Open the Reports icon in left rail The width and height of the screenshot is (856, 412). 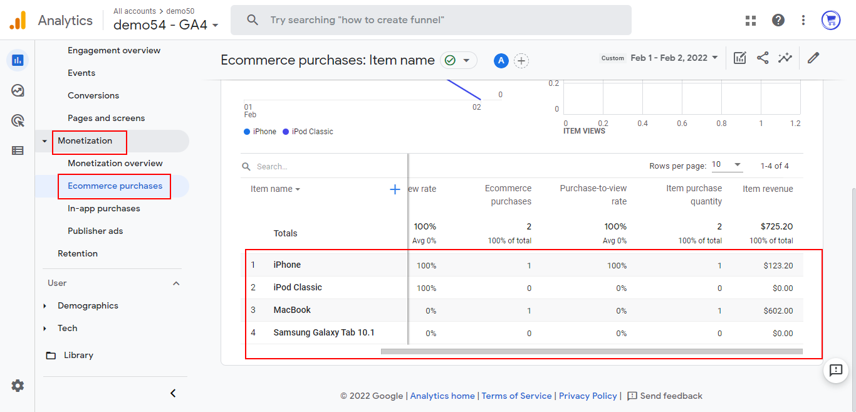coord(18,60)
